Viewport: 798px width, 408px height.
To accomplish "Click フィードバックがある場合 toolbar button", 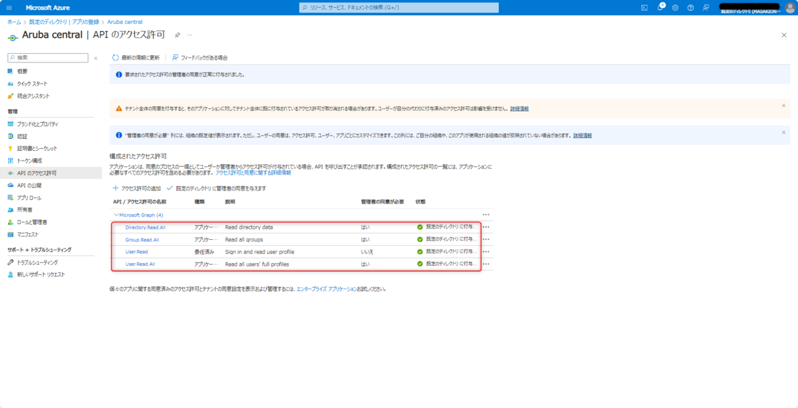I will pos(199,58).
